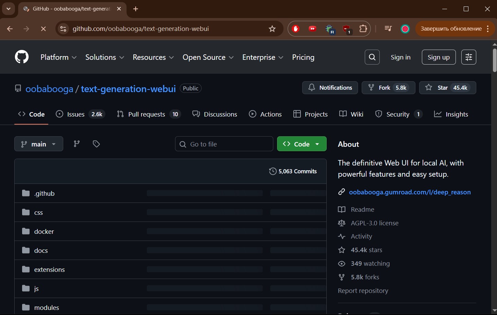Open the appearance settings sliders button
The height and width of the screenshot is (315, 497).
coord(468,57)
